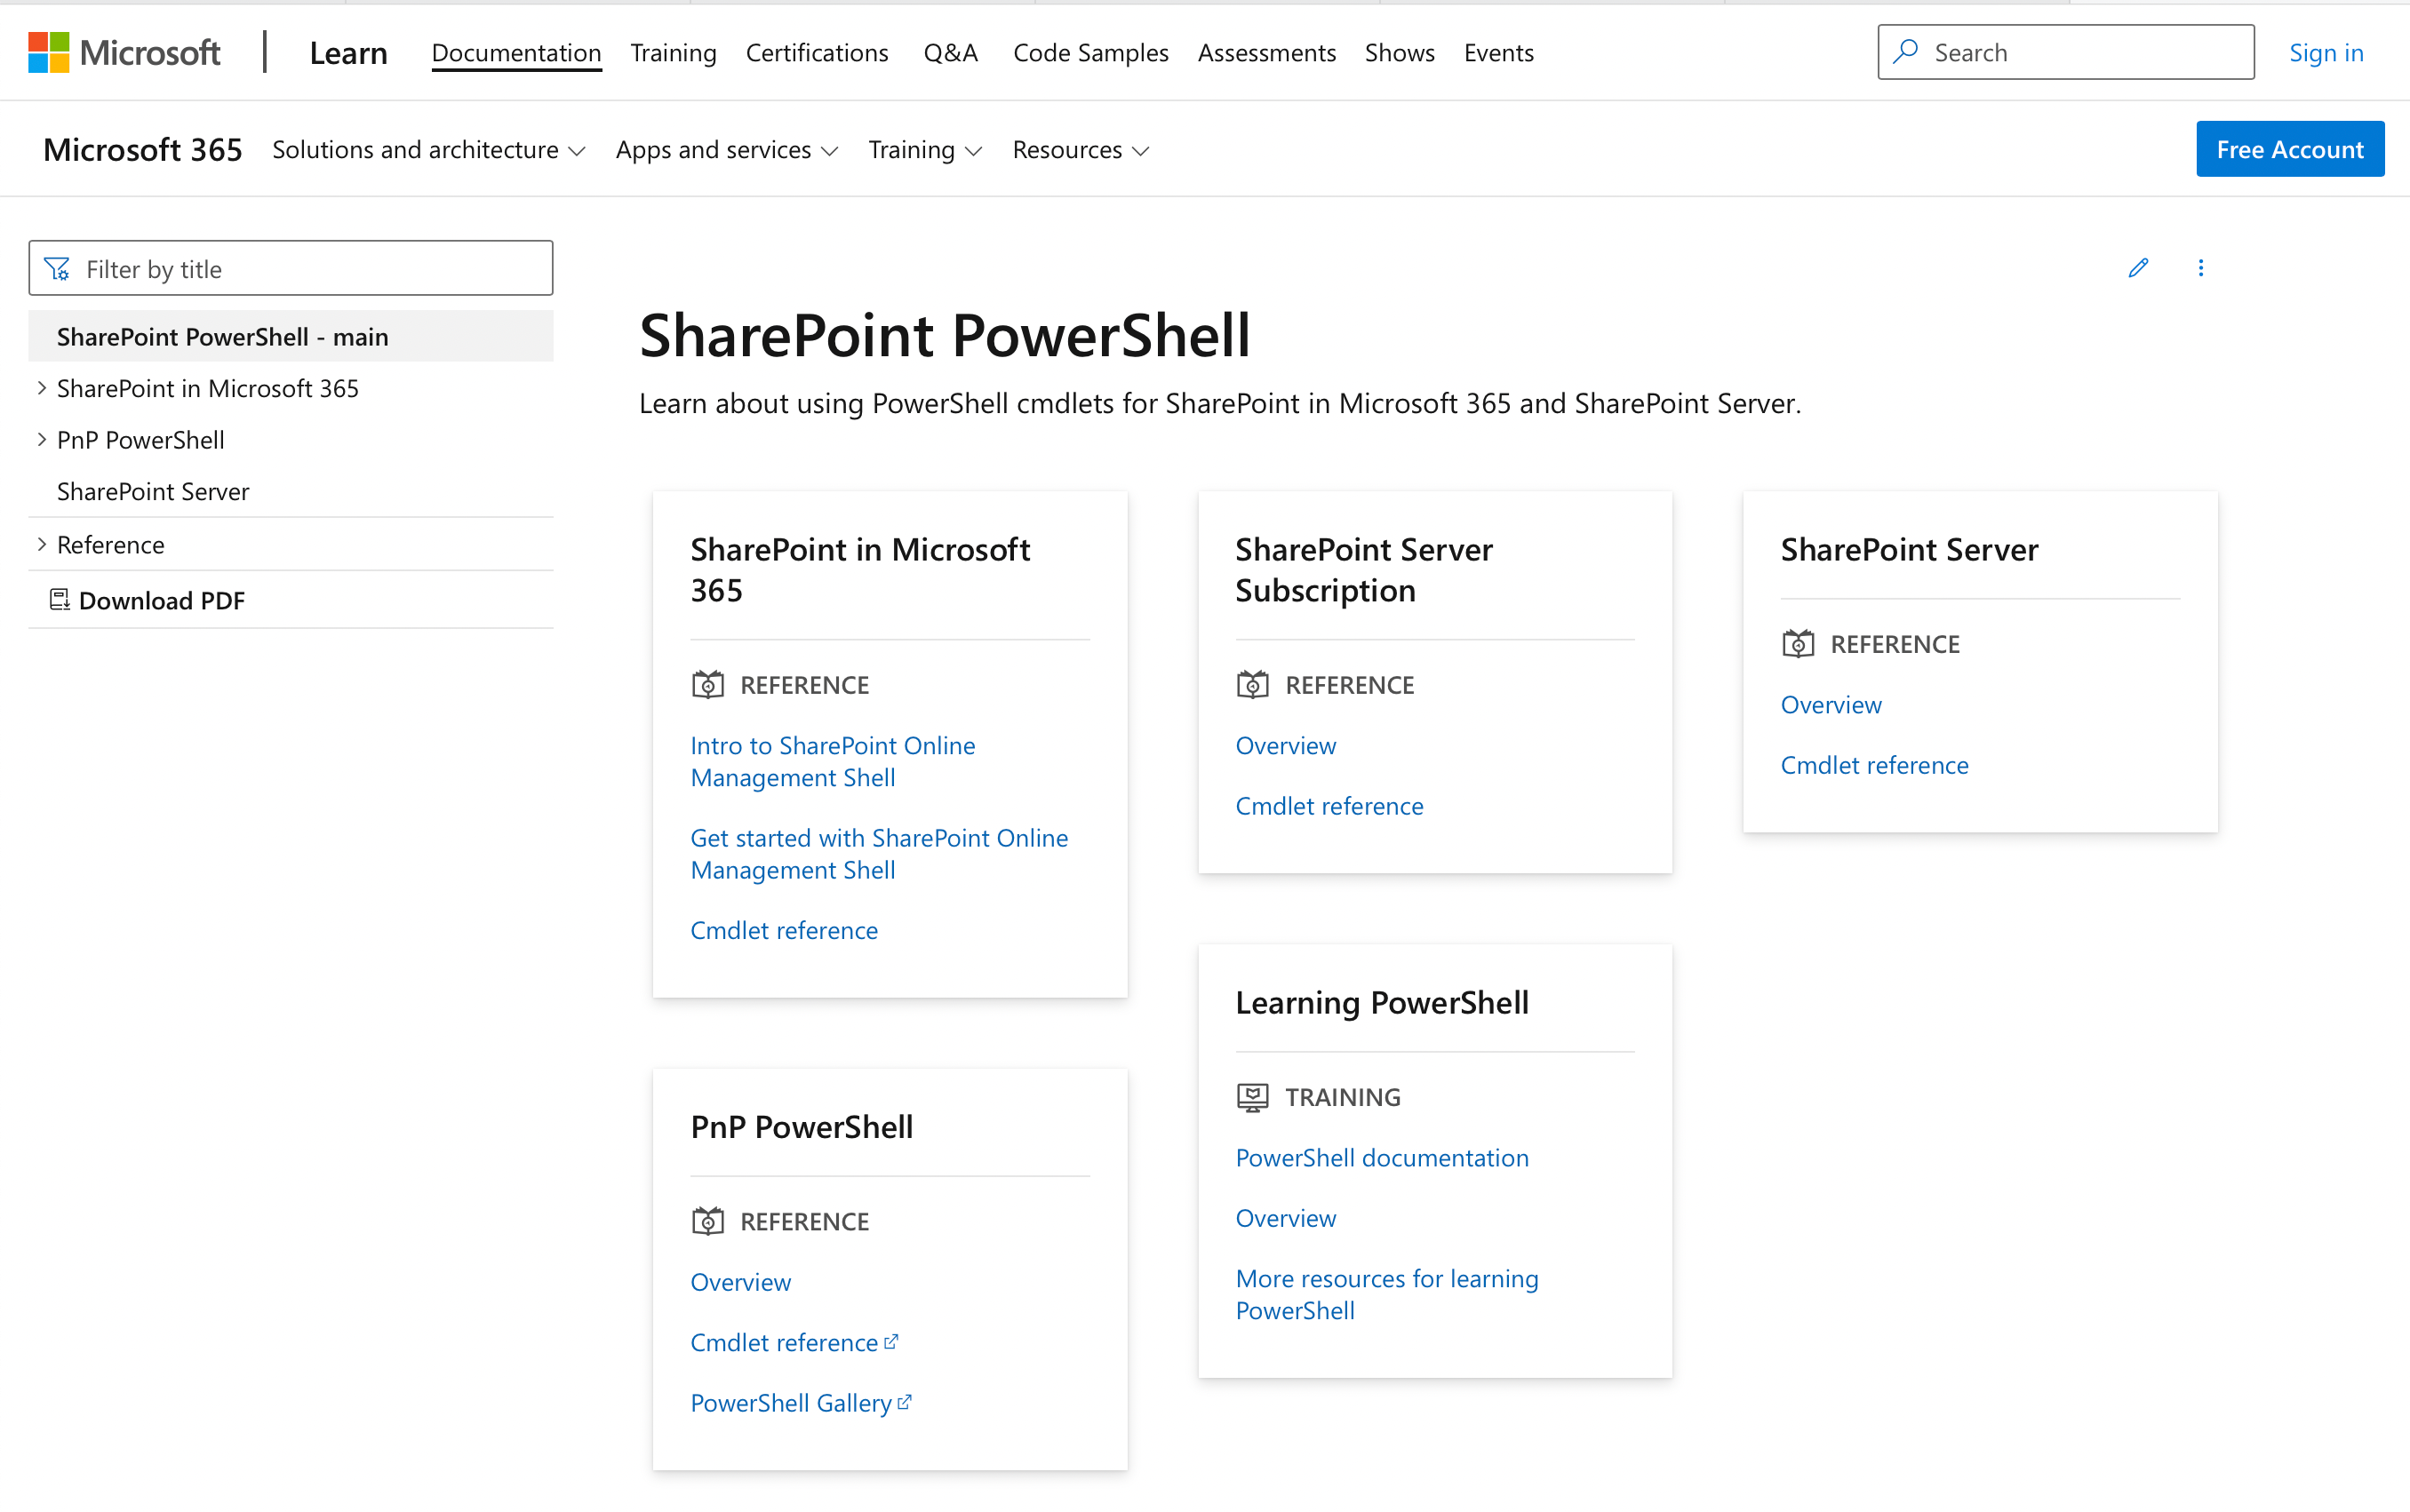Click the Learn brand link
The width and height of the screenshot is (2410, 1512).
(348, 52)
